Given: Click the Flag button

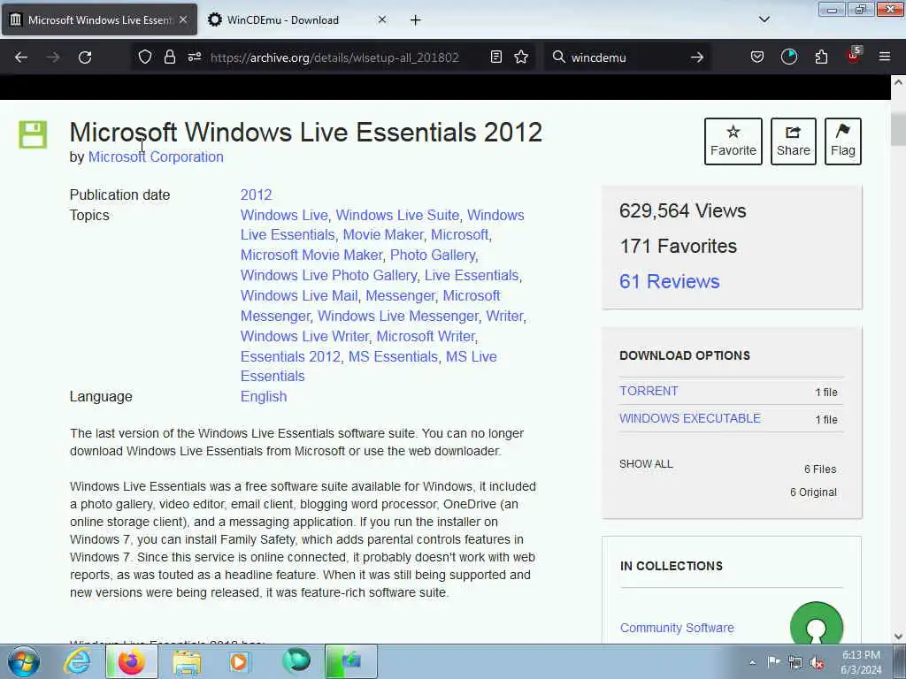Looking at the screenshot, I should coord(843,141).
